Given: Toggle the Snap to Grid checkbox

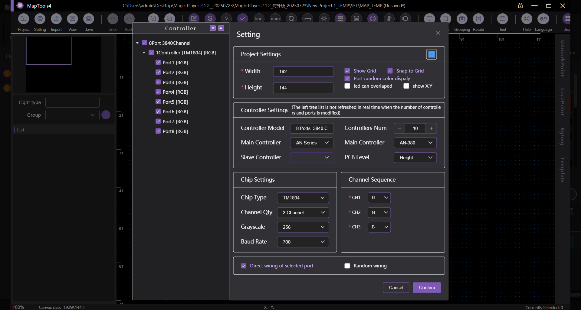Looking at the screenshot, I should point(390,71).
